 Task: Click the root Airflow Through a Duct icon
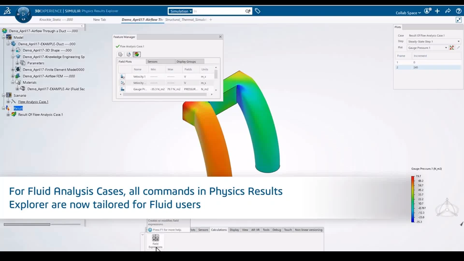tap(4, 31)
